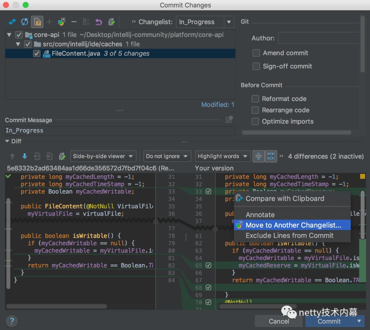
Task: Open the Commit button dropdown arrow
Action: pyautogui.click(x=359, y=321)
